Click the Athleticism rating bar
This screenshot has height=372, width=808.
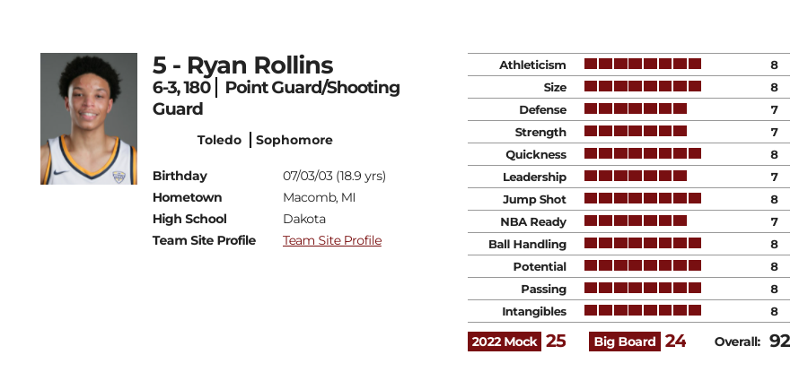pos(643,64)
